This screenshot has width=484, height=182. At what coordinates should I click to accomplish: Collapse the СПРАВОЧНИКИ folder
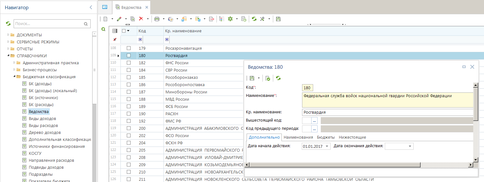[9, 56]
